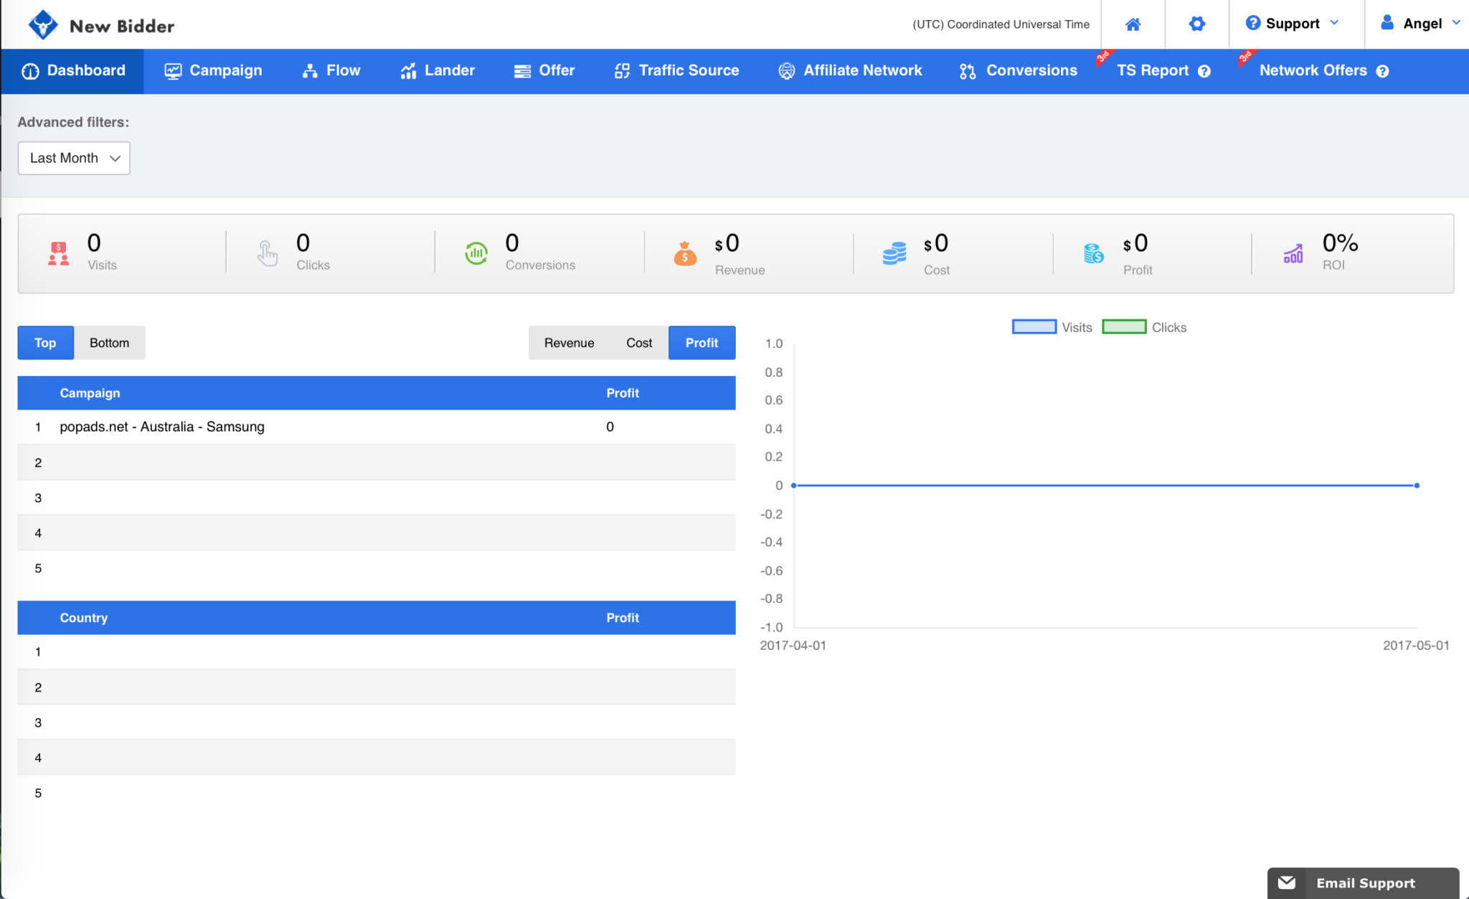Open the Conversions nav link
Screen dimensions: 1469x899
(1019, 71)
